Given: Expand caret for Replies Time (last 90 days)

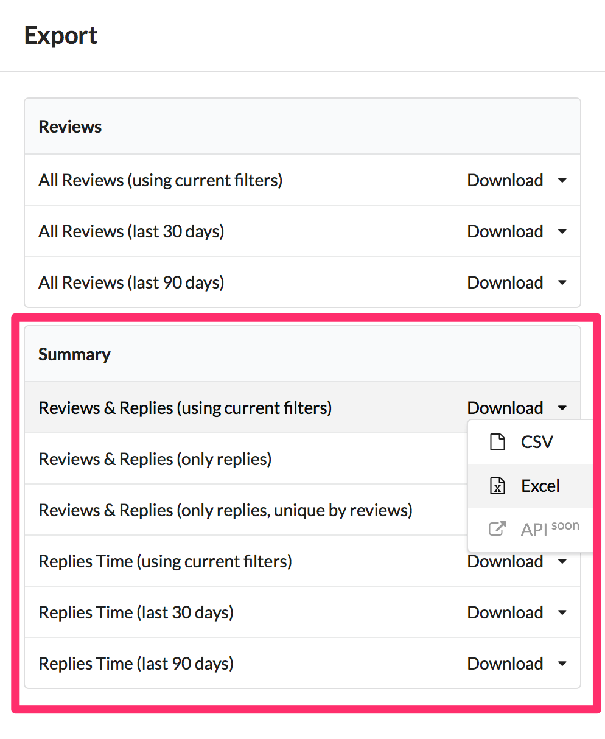Looking at the screenshot, I should (562, 664).
